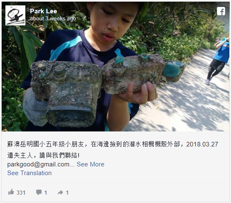
Task: Click the 331 likes count
Action: [x=21, y=193]
